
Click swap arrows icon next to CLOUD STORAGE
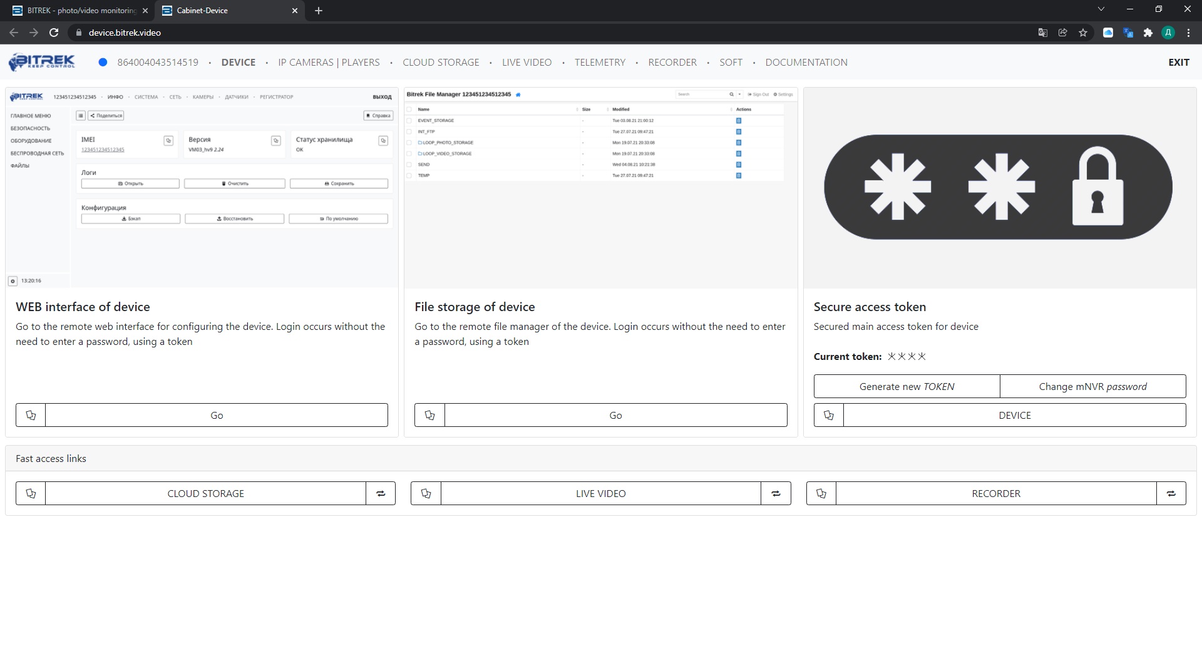tap(381, 493)
